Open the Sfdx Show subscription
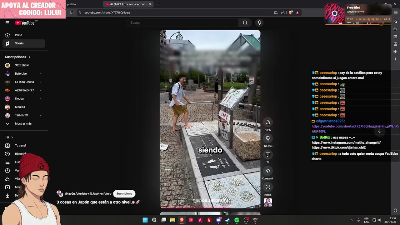This screenshot has width=400, height=225. coord(23,65)
